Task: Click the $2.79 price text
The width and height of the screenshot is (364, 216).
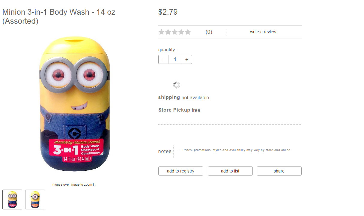Action: point(168,12)
